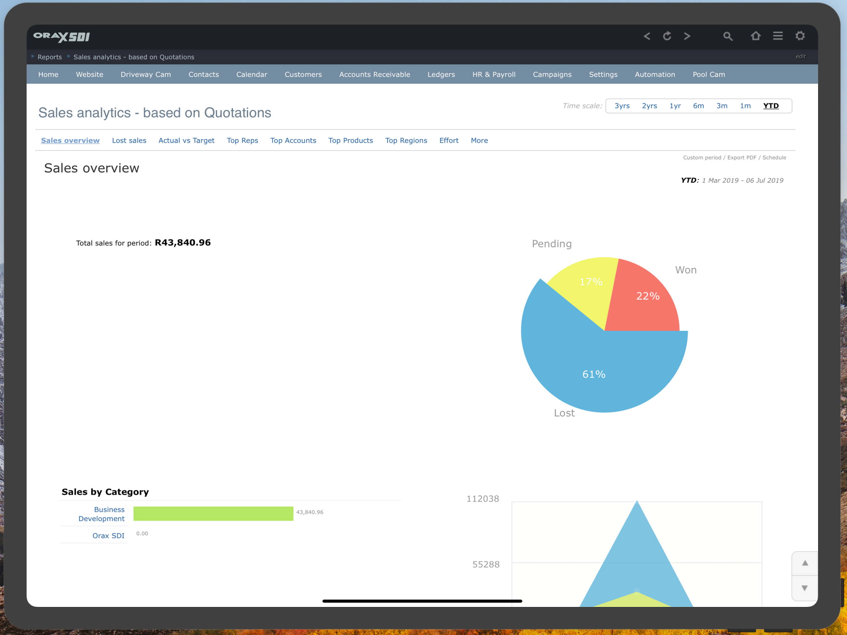Open the Customers menu
This screenshot has height=635, width=847.
pyautogui.click(x=303, y=75)
